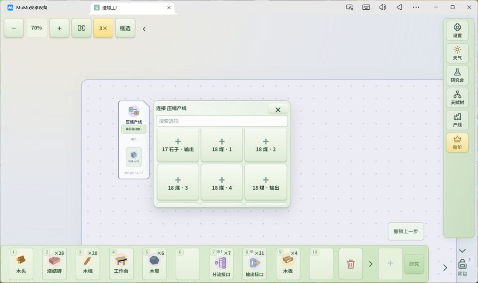Viewport: 478px width, 283px height.
Task: Click the zoom in plus button
Action: pyautogui.click(x=59, y=28)
